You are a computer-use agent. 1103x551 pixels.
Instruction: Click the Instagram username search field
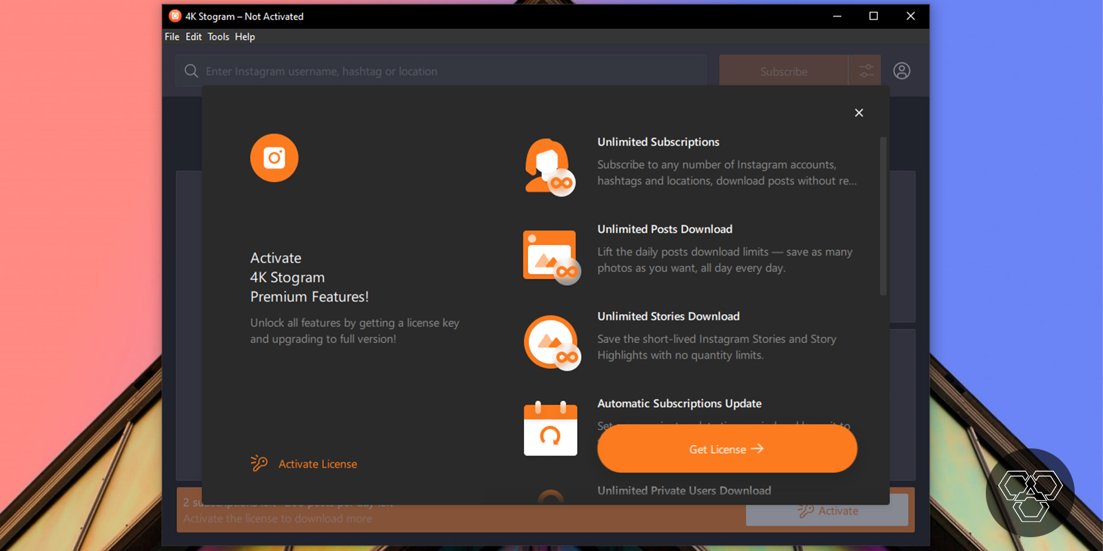(441, 71)
